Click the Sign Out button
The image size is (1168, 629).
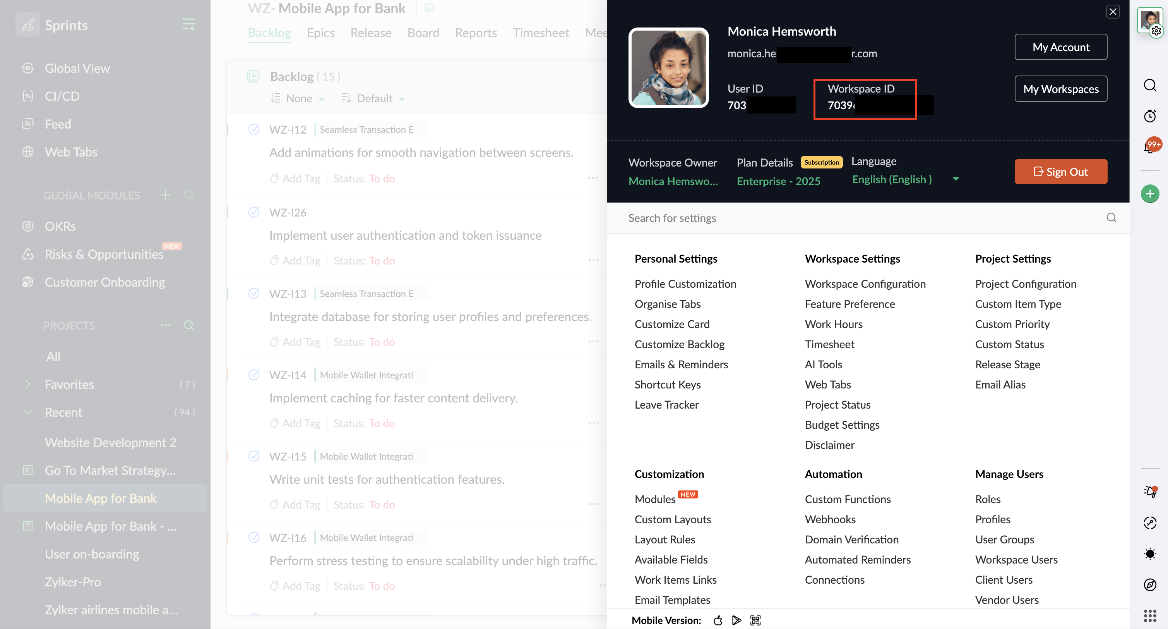[1060, 172]
